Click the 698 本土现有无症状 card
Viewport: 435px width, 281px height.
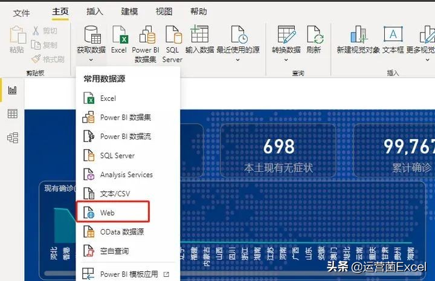point(279,150)
